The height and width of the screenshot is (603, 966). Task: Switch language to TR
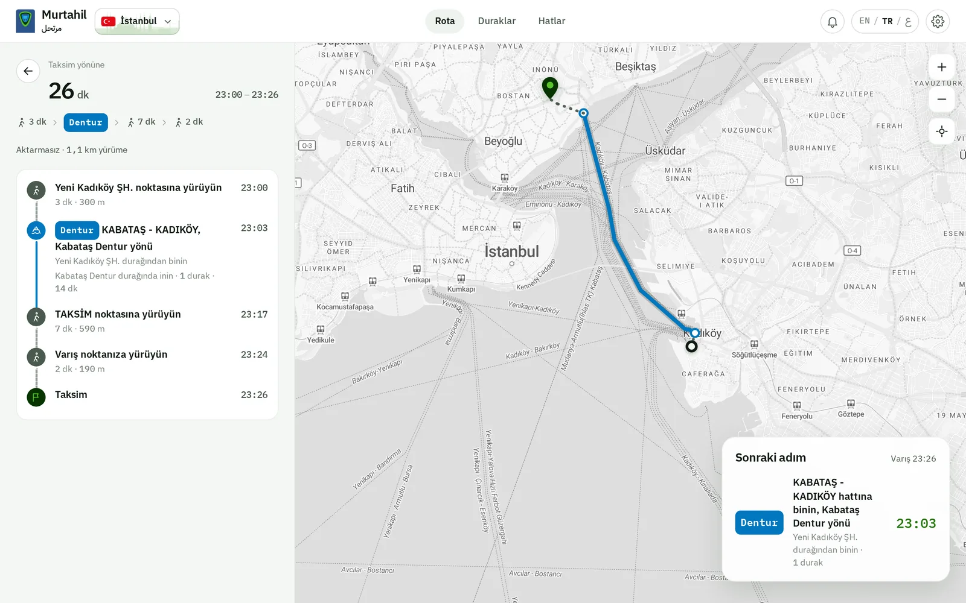887,21
